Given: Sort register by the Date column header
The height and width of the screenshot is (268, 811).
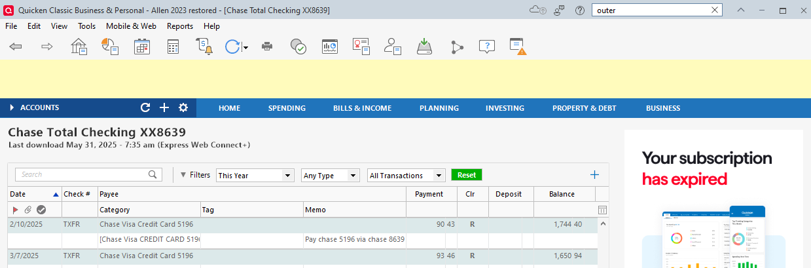Looking at the screenshot, I should click(34, 194).
